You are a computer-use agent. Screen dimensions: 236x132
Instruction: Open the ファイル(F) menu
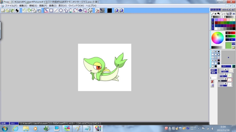[11, 6]
